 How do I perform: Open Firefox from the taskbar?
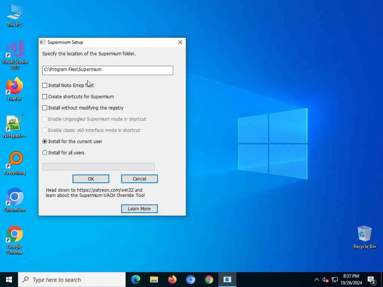172,280
